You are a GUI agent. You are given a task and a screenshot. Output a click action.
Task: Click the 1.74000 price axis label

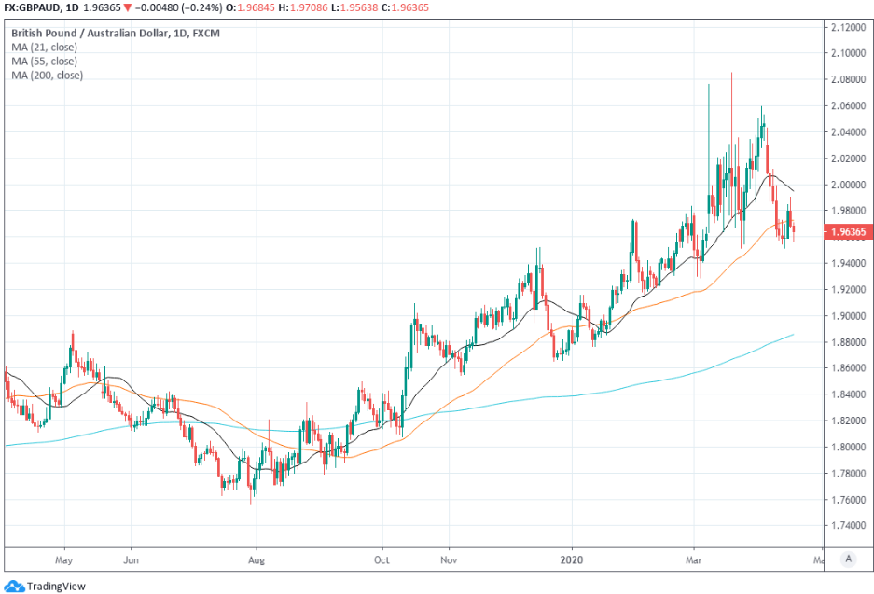point(848,527)
